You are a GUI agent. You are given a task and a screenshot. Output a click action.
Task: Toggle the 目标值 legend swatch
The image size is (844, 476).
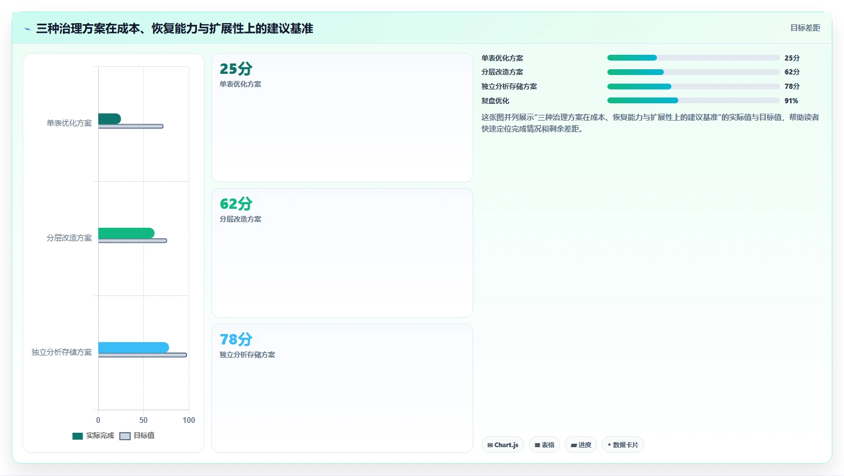click(125, 436)
